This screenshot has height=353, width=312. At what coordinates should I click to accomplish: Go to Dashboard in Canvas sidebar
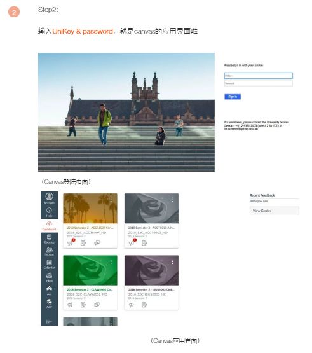[49, 226]
